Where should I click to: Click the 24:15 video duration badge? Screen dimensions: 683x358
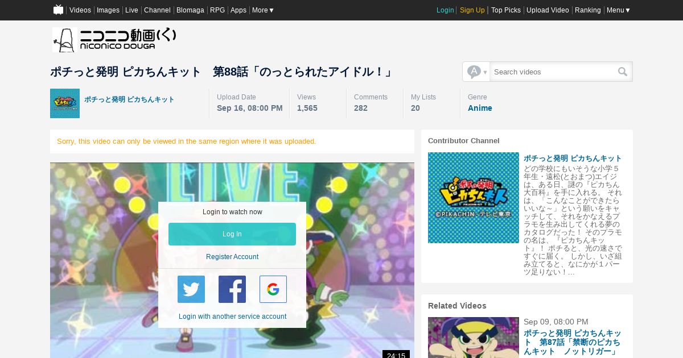click(396, 354)
